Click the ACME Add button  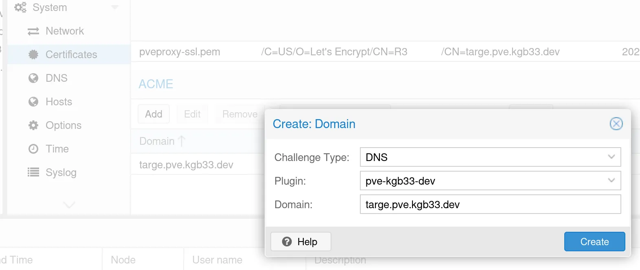click(153, 114)
